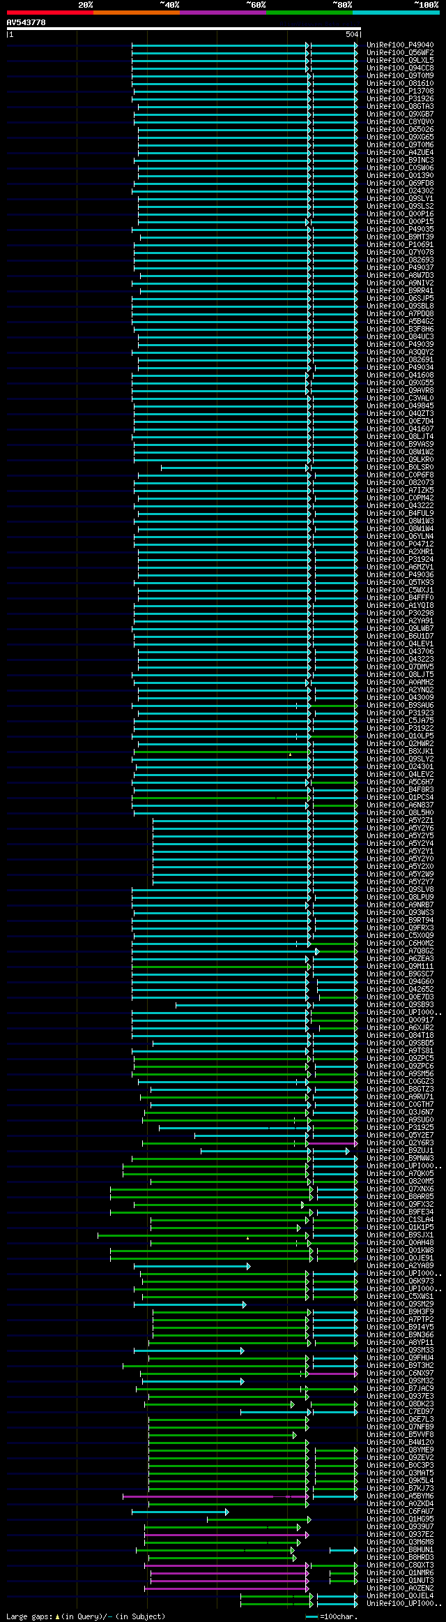Select the UniRef100_C5JA75 label

(400, 720)
